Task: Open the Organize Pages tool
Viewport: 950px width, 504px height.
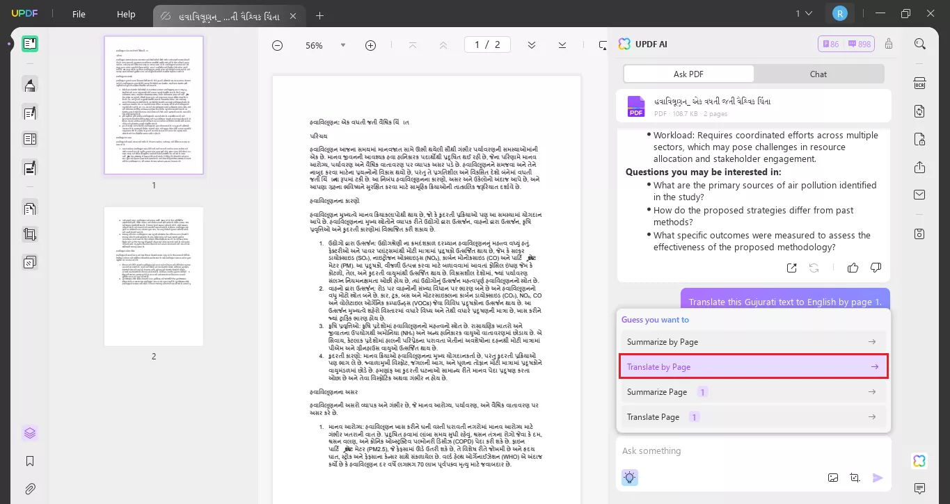Action: pyautogui.click(x=30, y=139)
